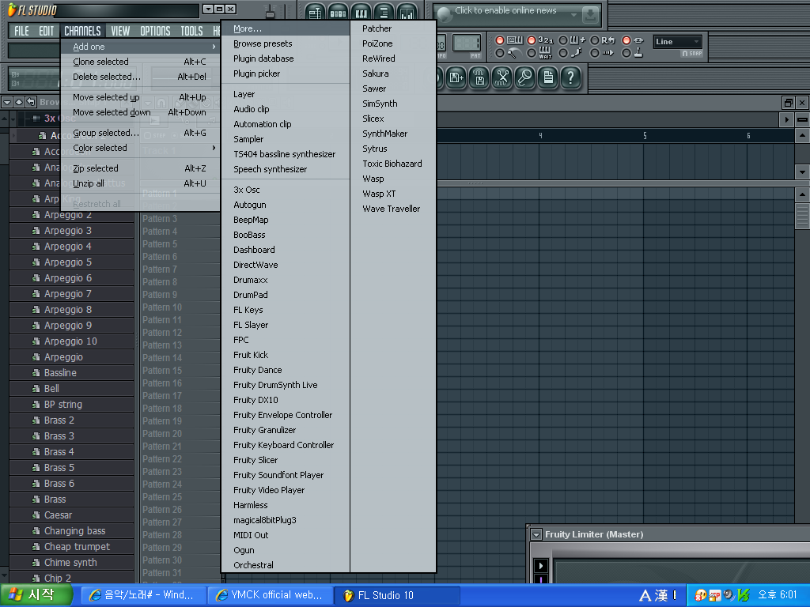The height and width of the screenshot is (607, 810).
Task: Open the audio editor scissors icon
Action: click(502, 78)
